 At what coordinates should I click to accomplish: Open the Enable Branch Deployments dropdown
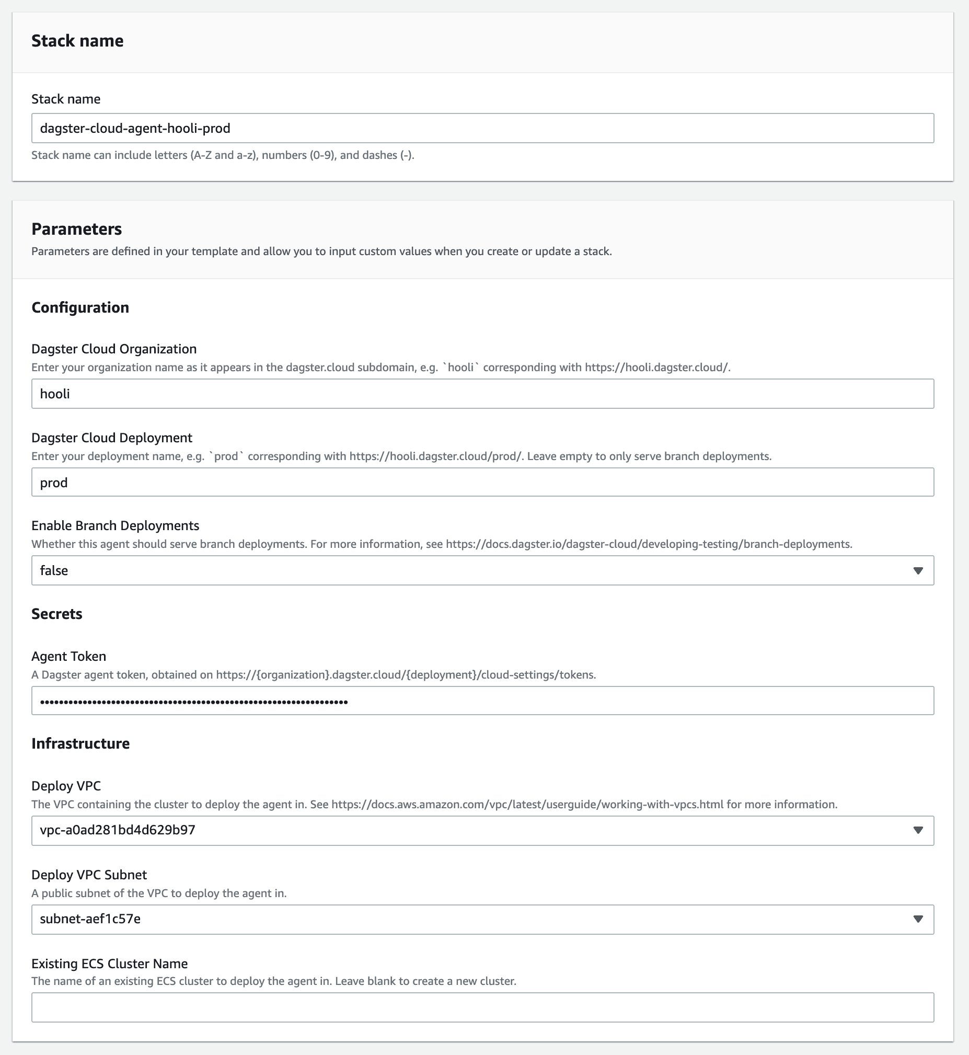click(482, 570)
